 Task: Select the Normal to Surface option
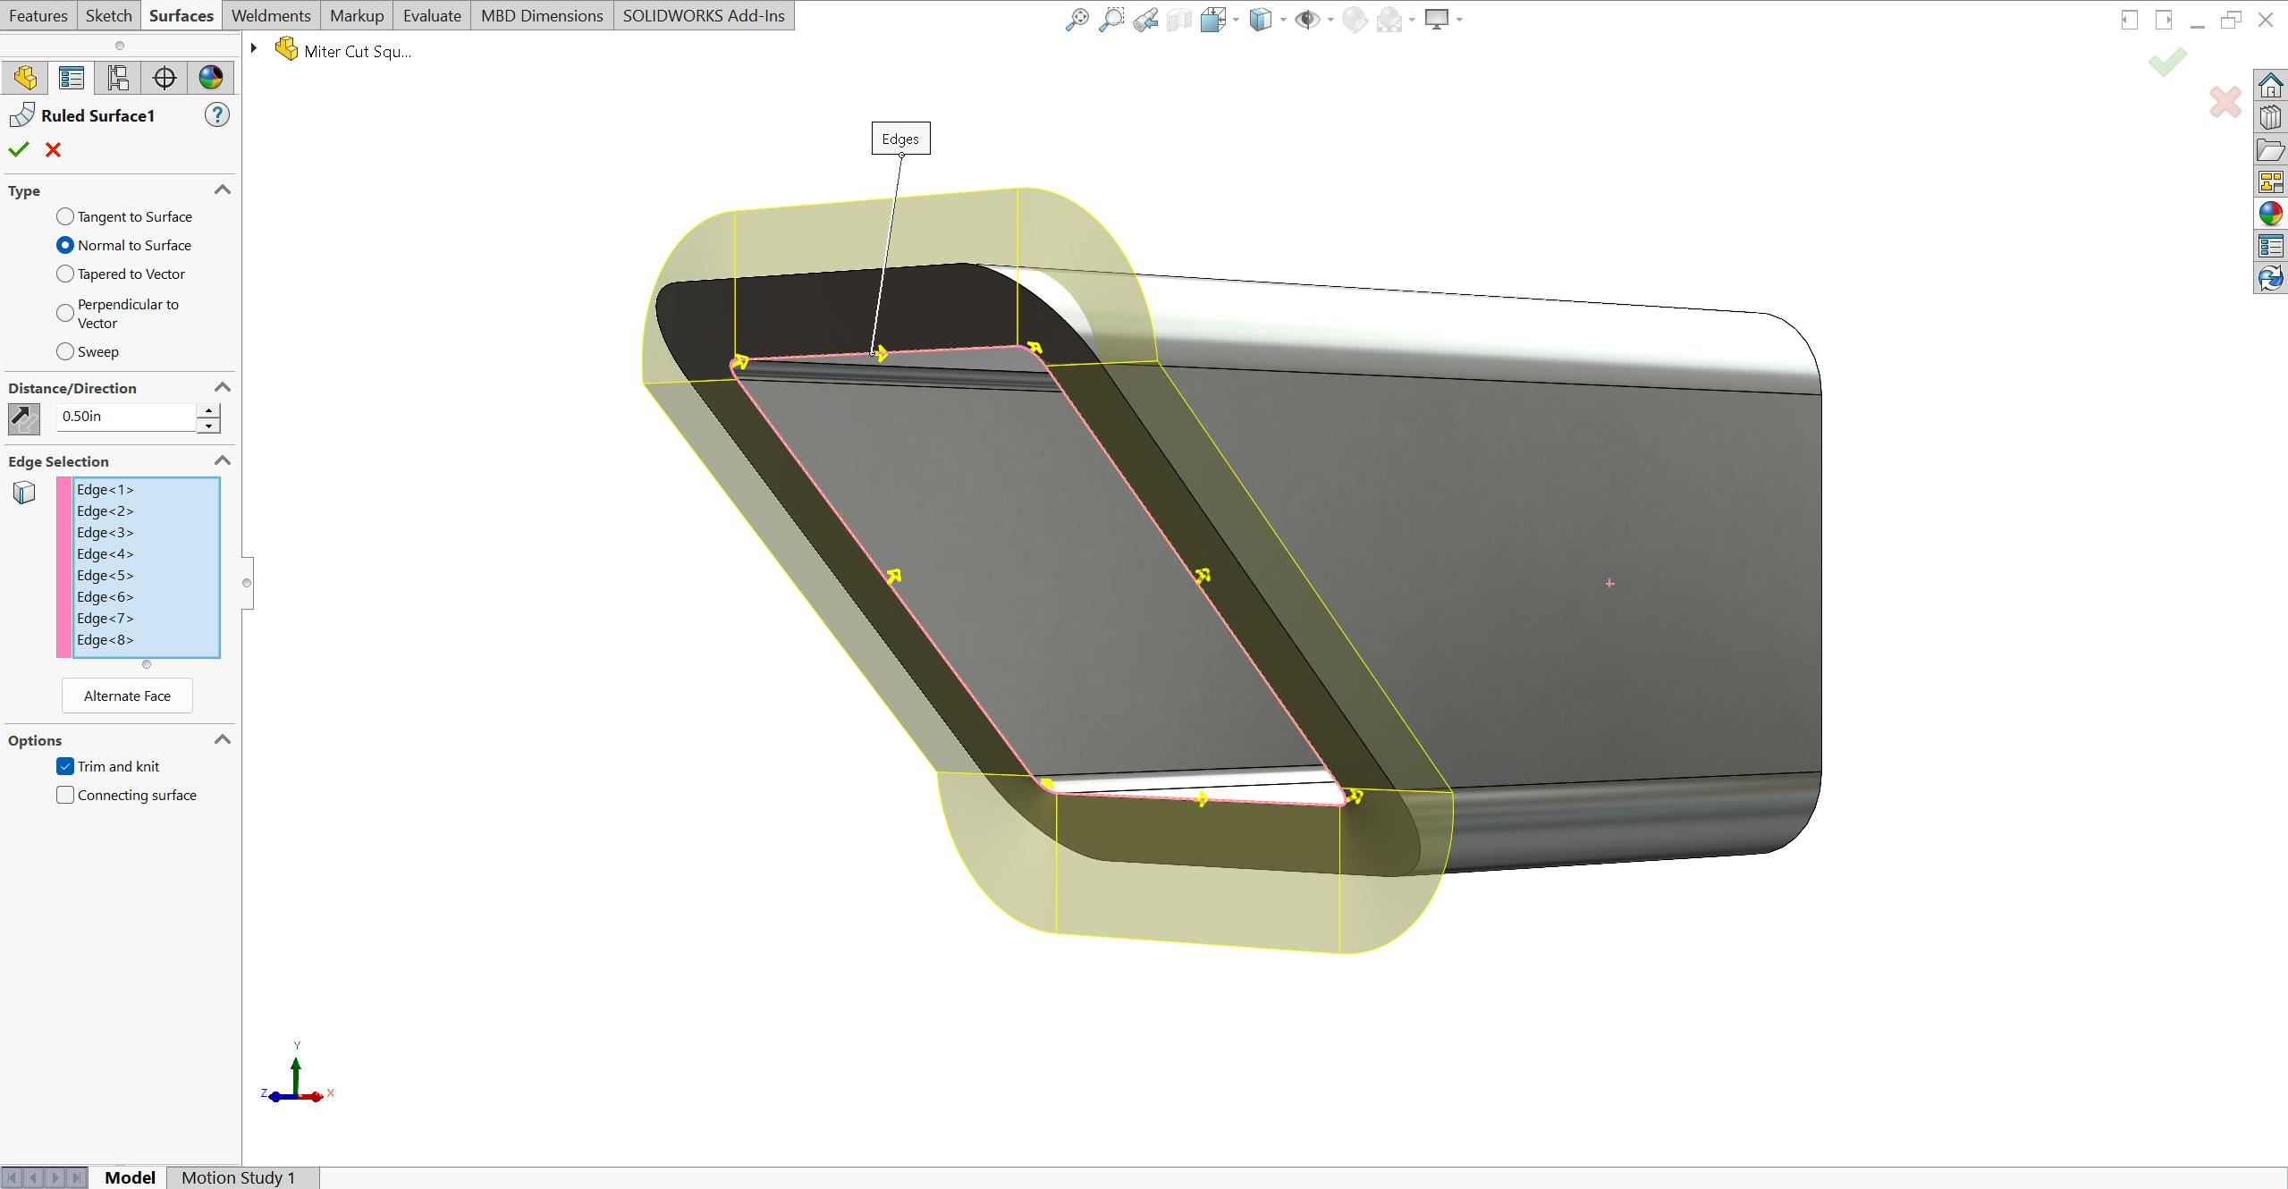[x=64, y=244]
